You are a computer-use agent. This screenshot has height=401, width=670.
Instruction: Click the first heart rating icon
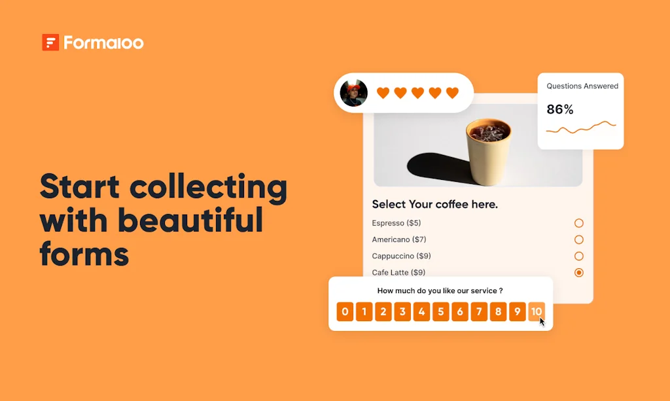(383, 93)
